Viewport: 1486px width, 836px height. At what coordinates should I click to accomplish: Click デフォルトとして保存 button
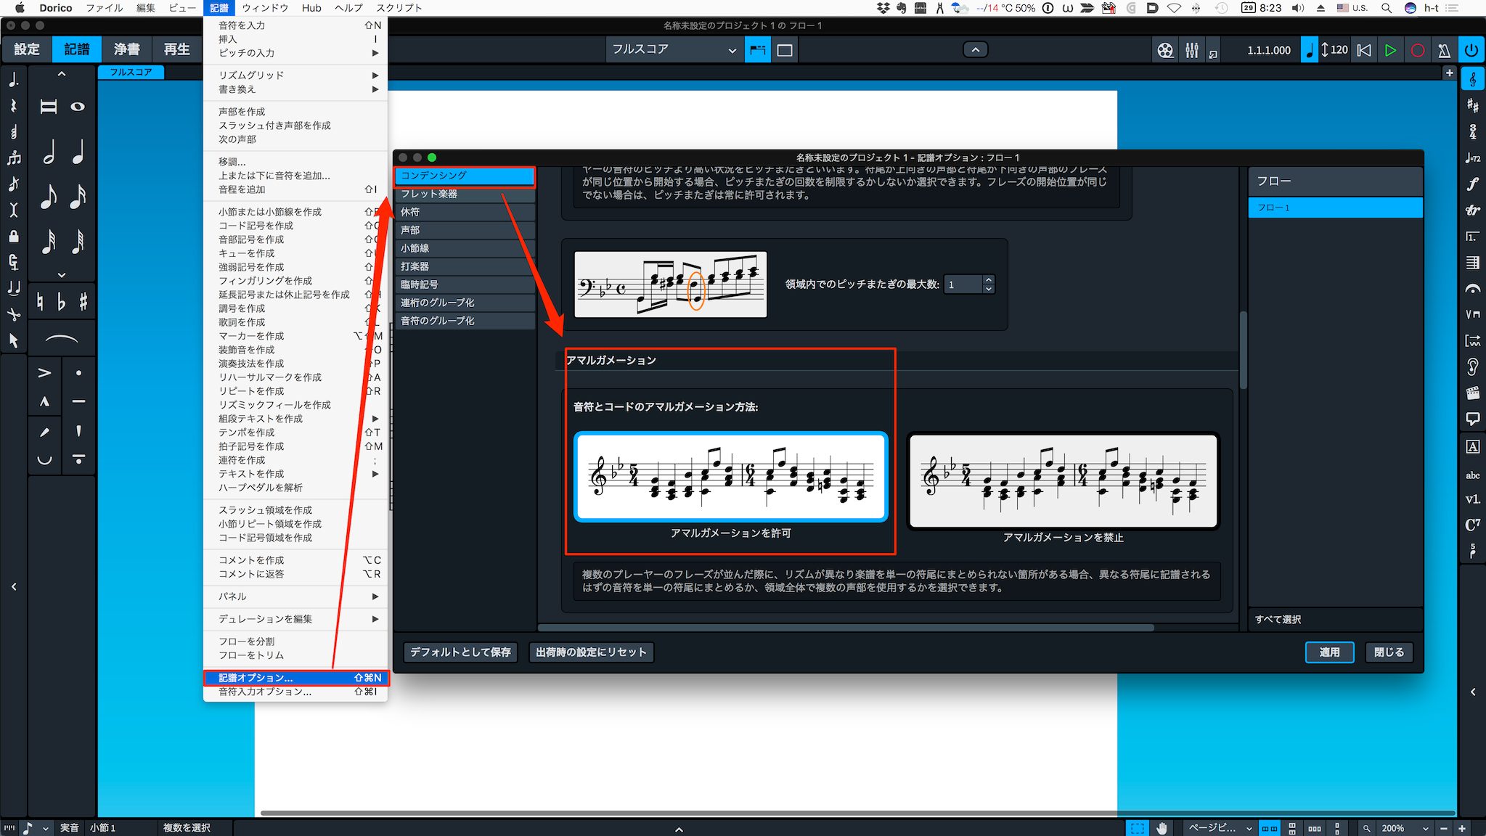460,652
